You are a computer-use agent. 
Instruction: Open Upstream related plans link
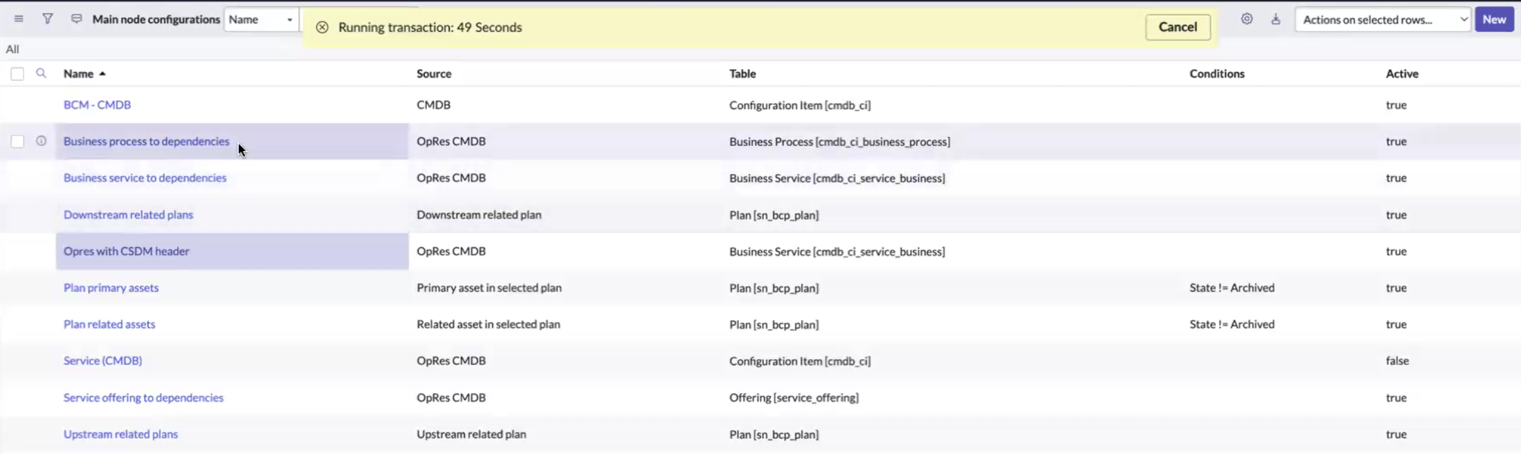(120, 434)
